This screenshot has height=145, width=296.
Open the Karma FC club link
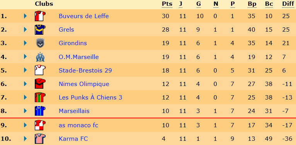73,139
